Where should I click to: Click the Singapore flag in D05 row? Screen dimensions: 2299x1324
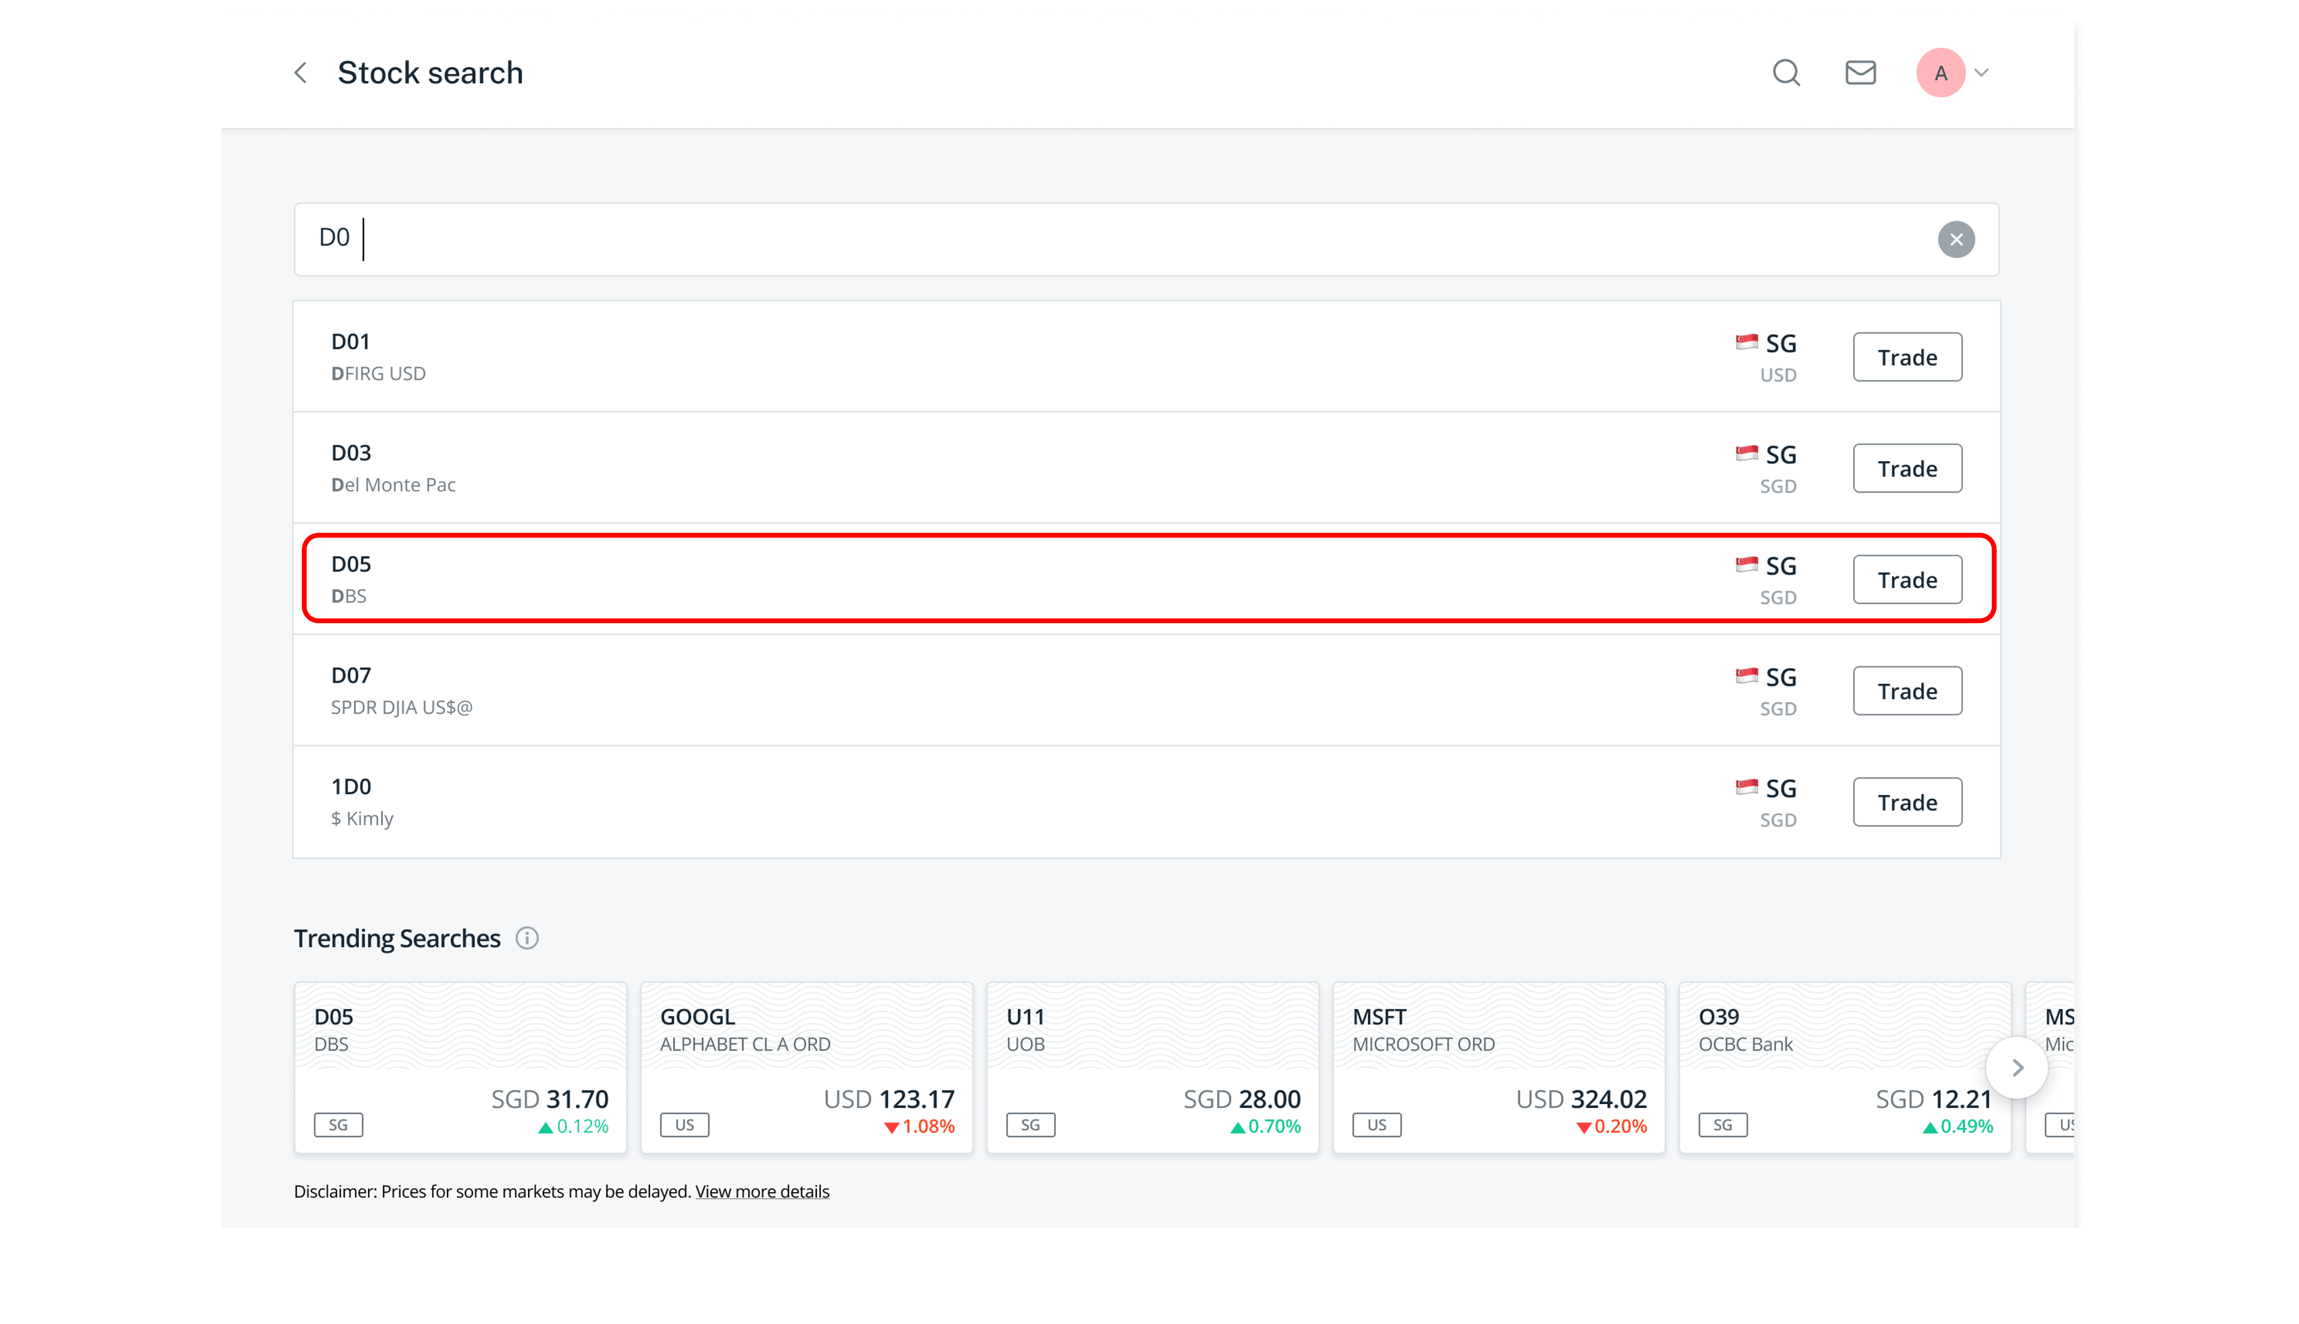1746,565
